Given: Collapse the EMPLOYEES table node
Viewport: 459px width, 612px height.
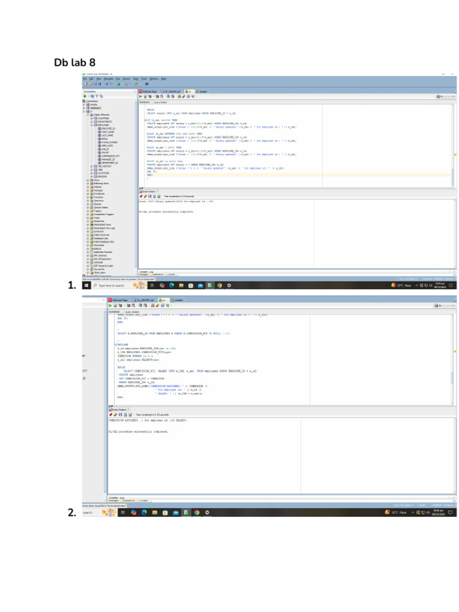Looking at the screenshot, I should click(x=91, y=124).
